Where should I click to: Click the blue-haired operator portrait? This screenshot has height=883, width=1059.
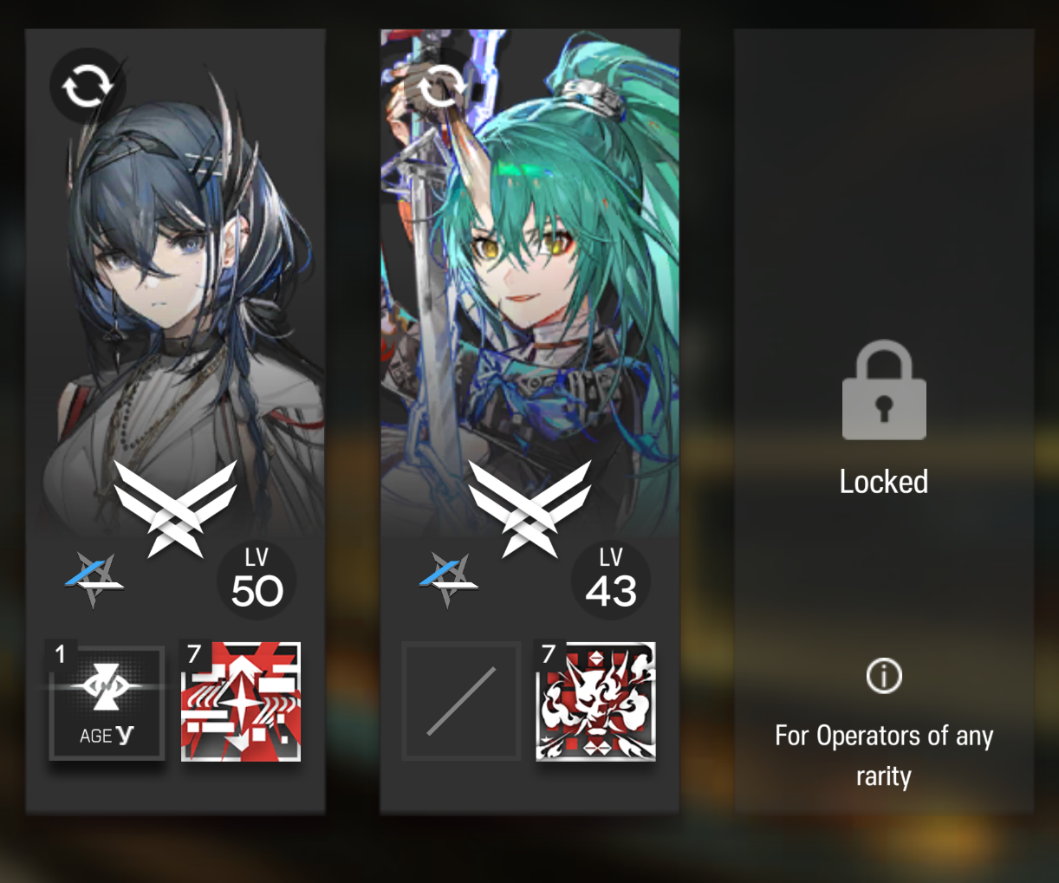(x=176, y=286)
